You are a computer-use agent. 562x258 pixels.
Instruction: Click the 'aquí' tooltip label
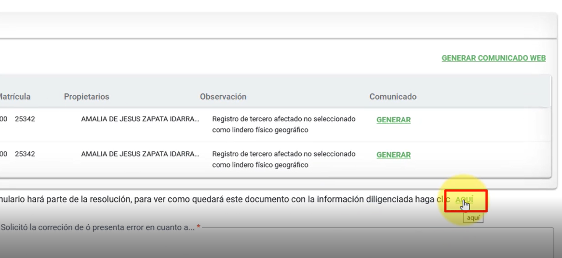472,218
